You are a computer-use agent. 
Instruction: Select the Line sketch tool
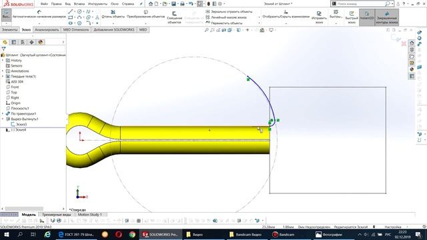tap(71, 11)
